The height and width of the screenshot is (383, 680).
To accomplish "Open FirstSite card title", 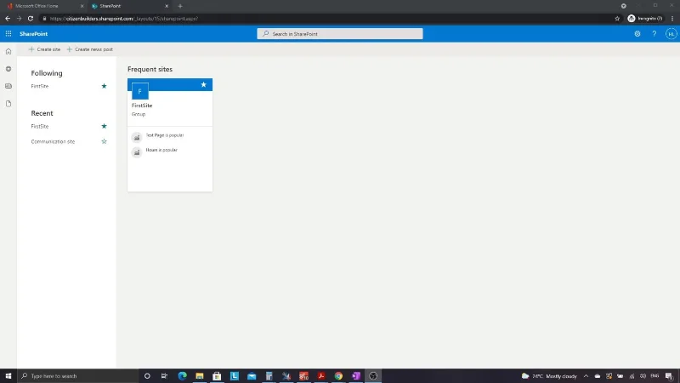I will pos(142,106).
